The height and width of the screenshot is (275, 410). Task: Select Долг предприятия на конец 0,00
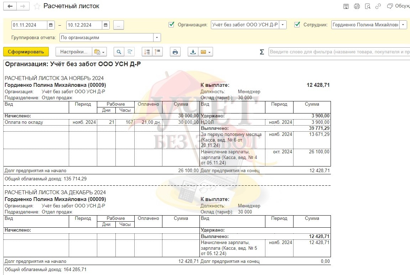coord(325,261)
